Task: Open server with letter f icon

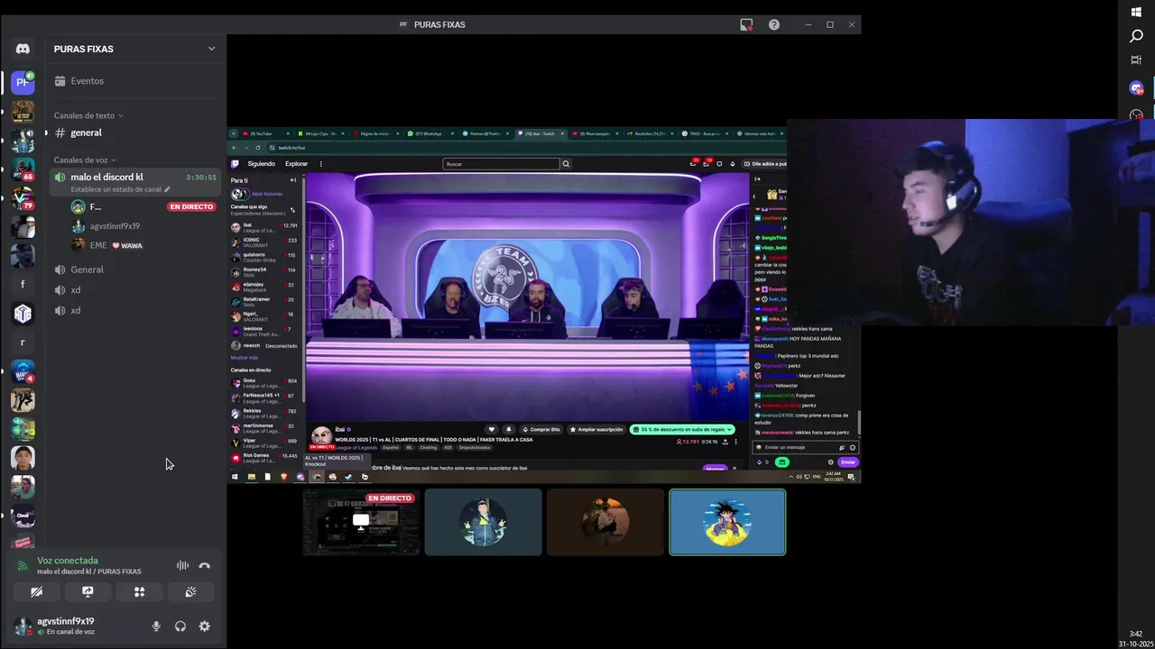Action: 23,284
